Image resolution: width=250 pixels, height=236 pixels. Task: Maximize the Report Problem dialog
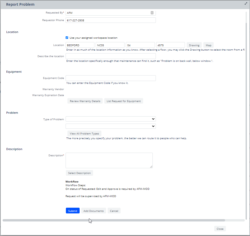click(x=246, y=4)
